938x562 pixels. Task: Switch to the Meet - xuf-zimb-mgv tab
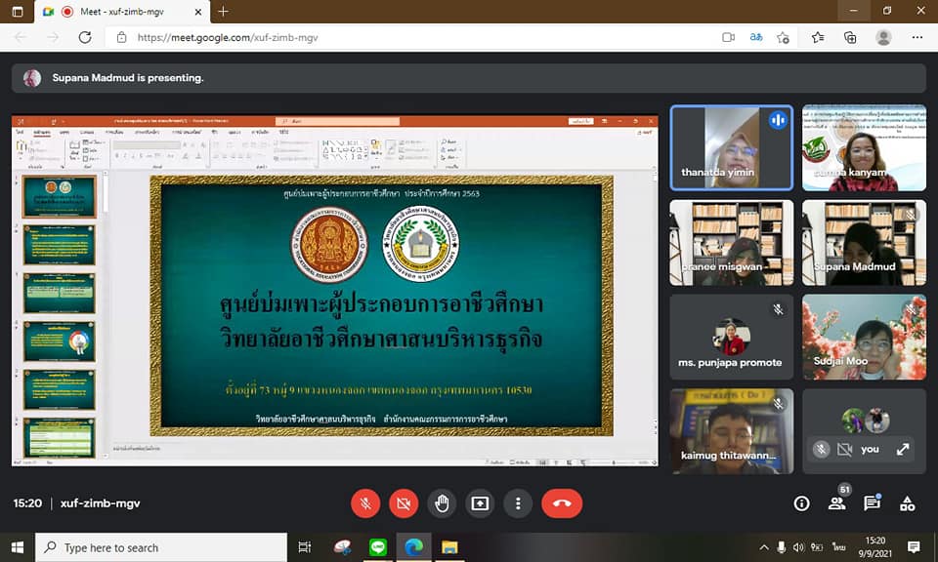coord(121,12)
